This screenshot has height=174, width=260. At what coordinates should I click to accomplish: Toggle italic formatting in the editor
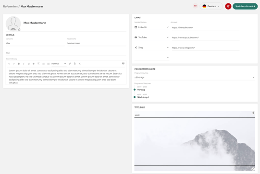tap(24, 64)
